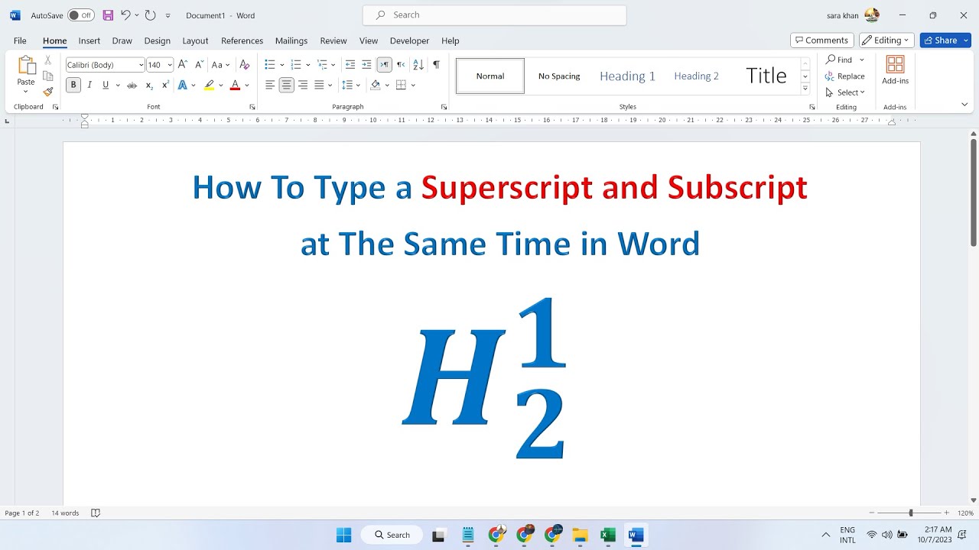The width and height of the screenshot is (979, 550).
Task: Increase font size with grow font icon
Action: click(x=183, y=65)
